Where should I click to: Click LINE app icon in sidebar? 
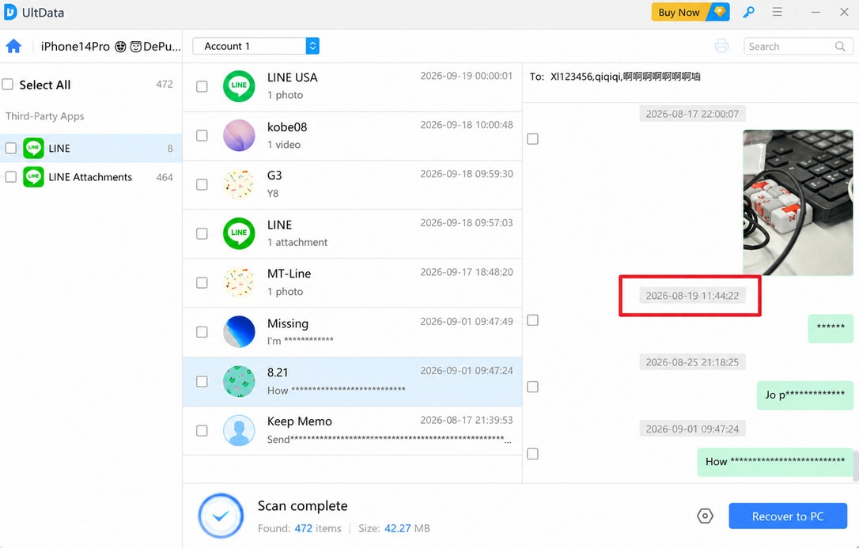point(33,148)
